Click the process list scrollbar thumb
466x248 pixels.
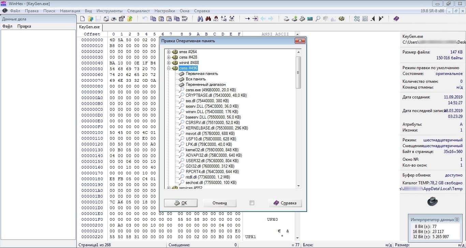tap(298, 73)
